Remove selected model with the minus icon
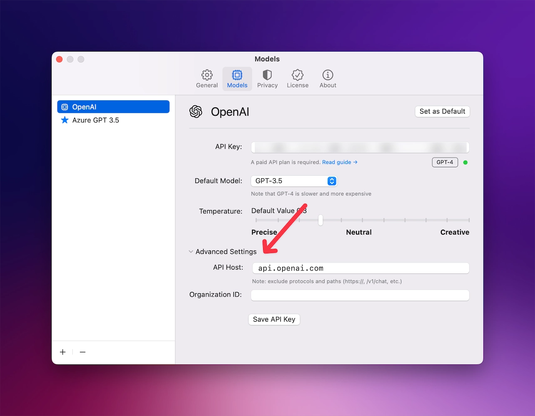 pos(82,352)
